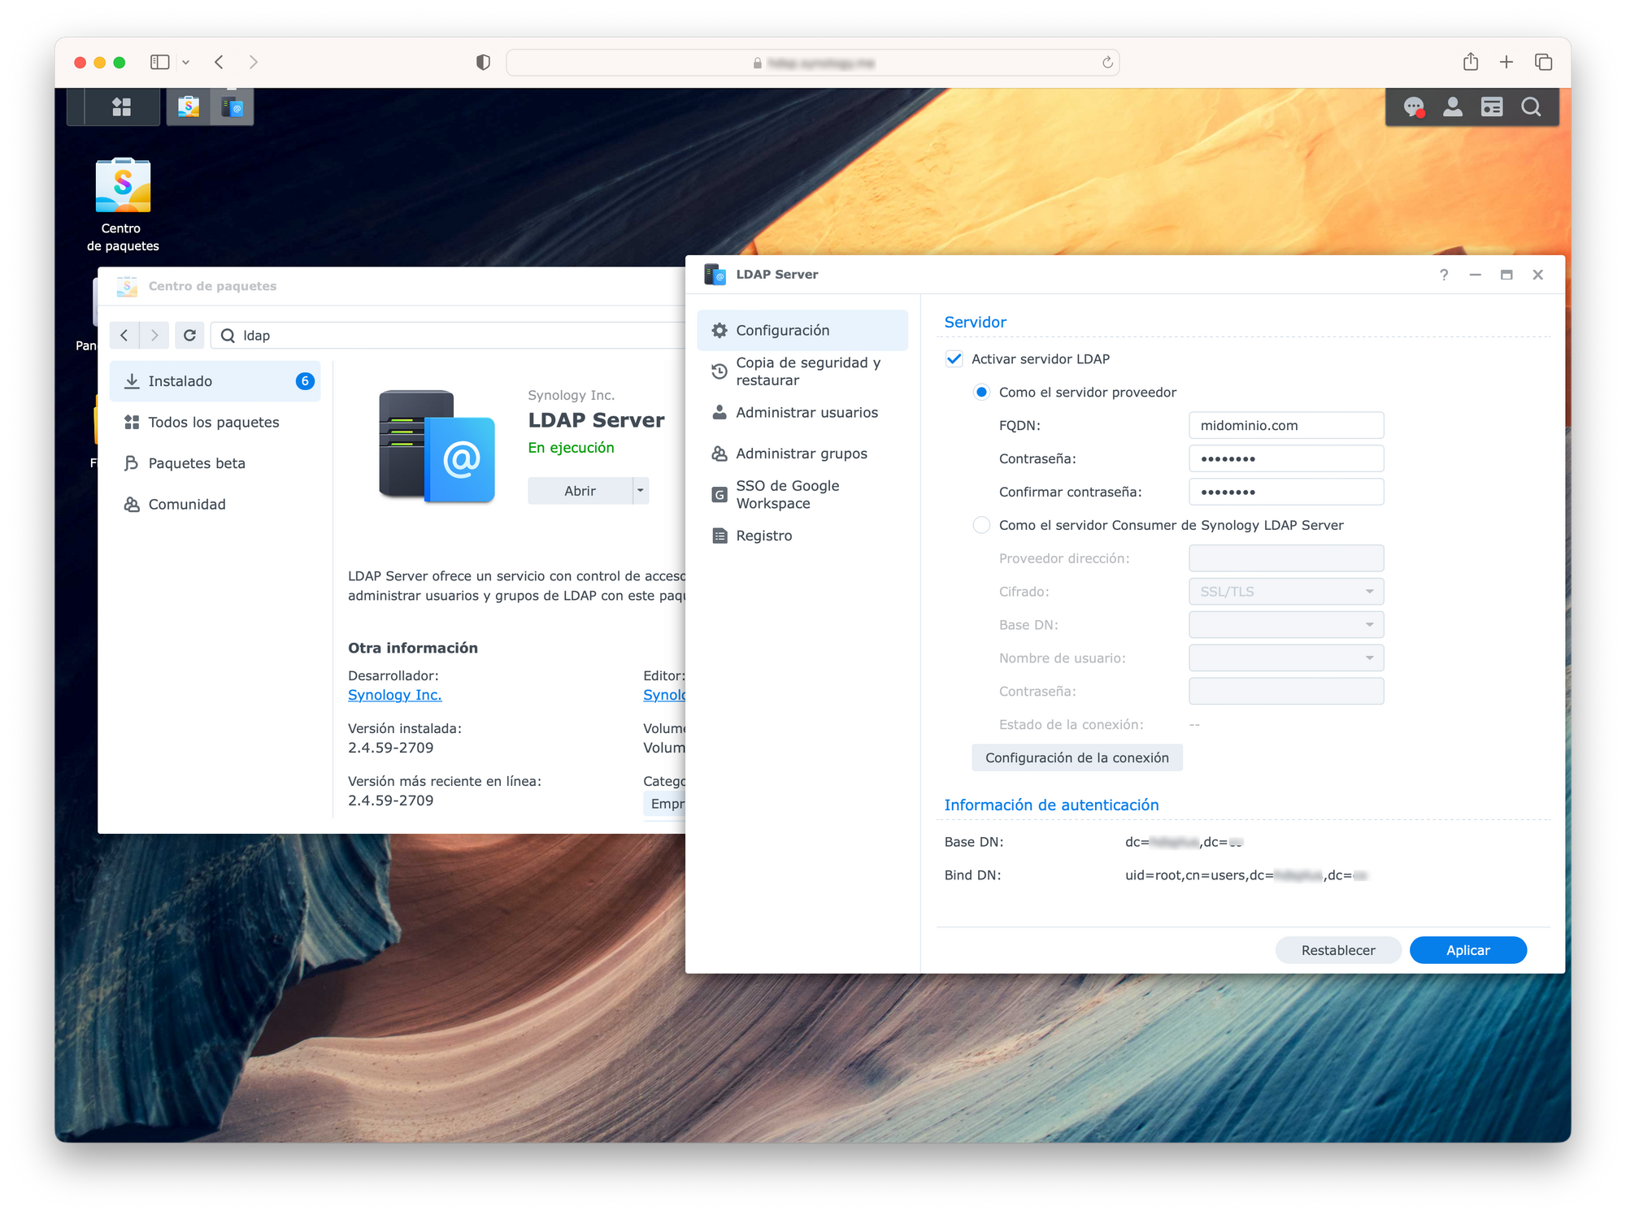This screenshot has height=1215, width=1626.
Task: Open Administrar usuarios section
Action: (x=802, y=413)
